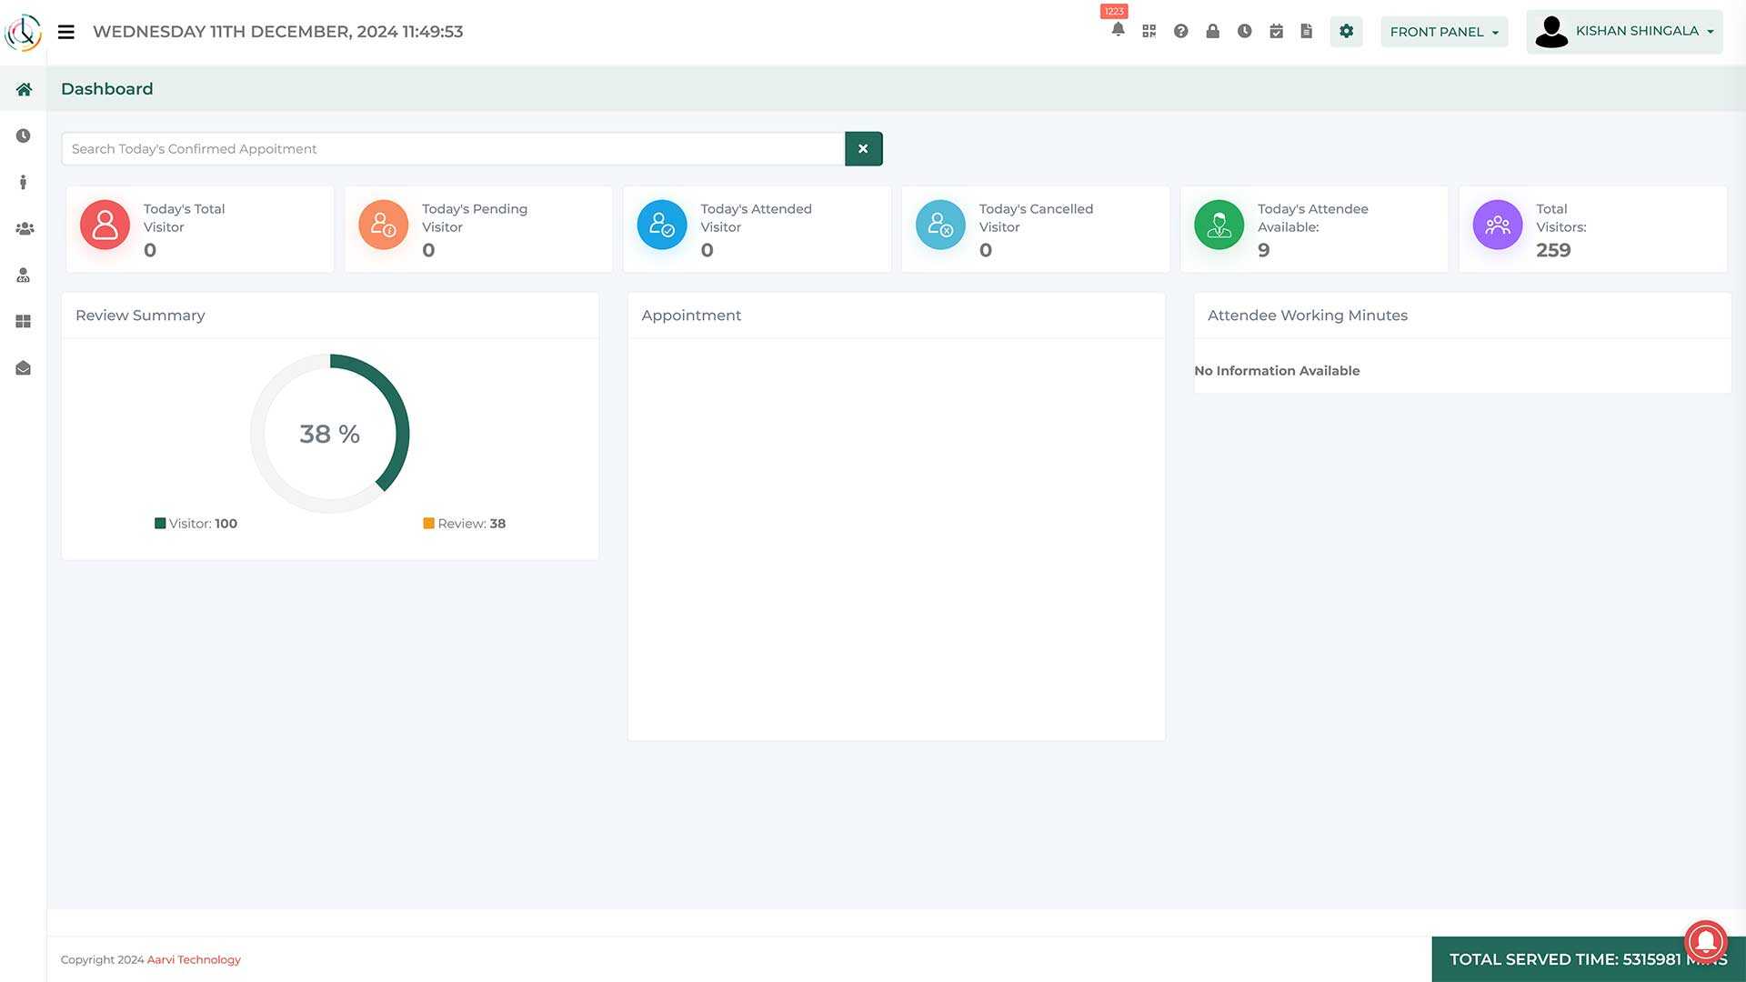Toggle the hamburger sidebar menu
Image resolution: width=1746 pixels, height=982 pixels.
coord(65,32)
